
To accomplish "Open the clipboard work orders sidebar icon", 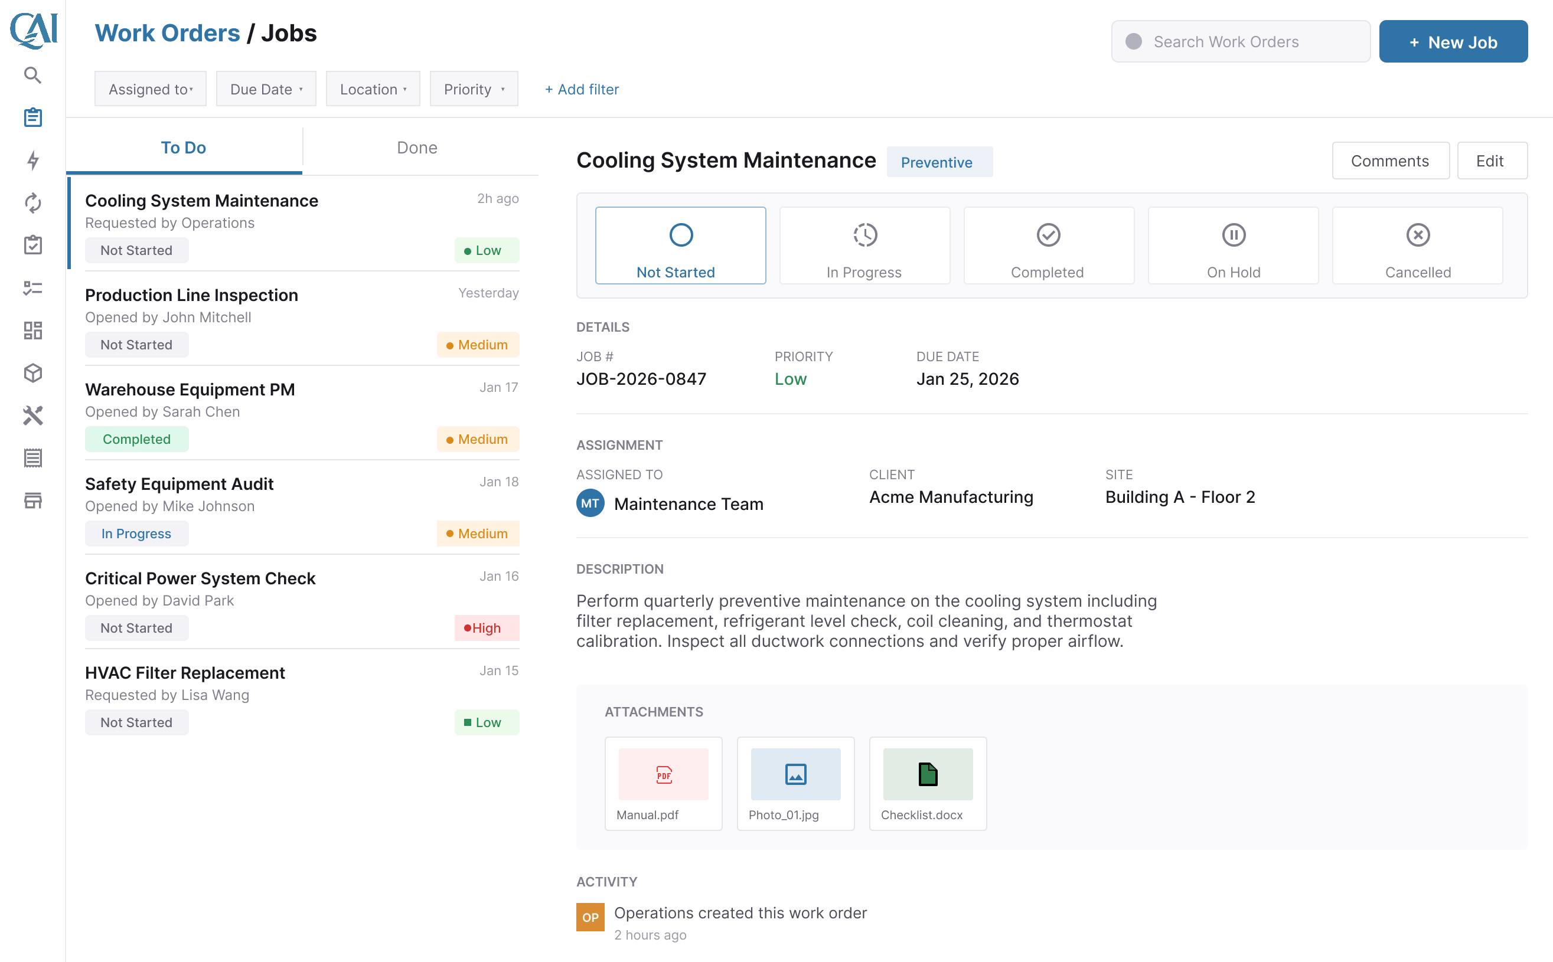I will (32, 117).
